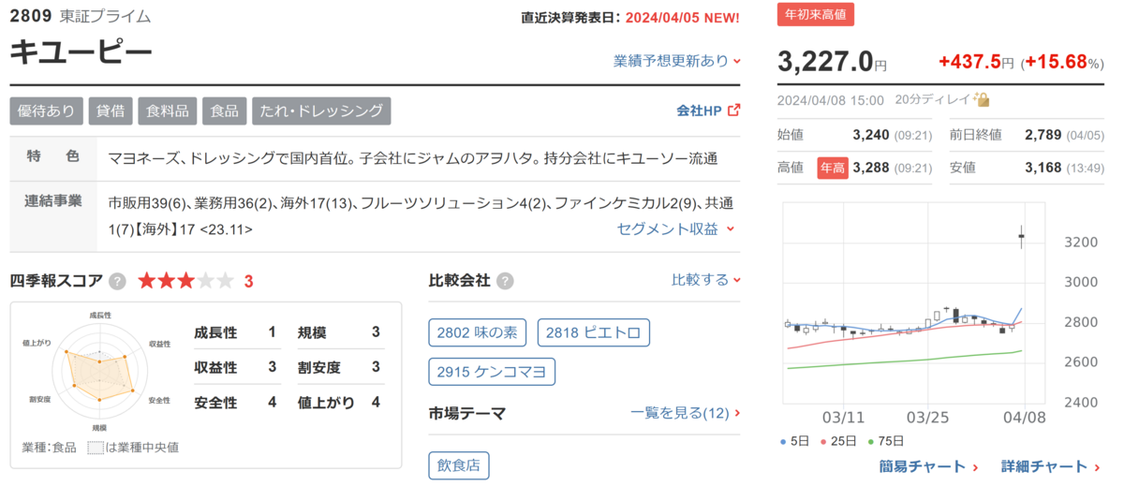Open comparison company 2915 ケンコマヨ

(492, 372)
